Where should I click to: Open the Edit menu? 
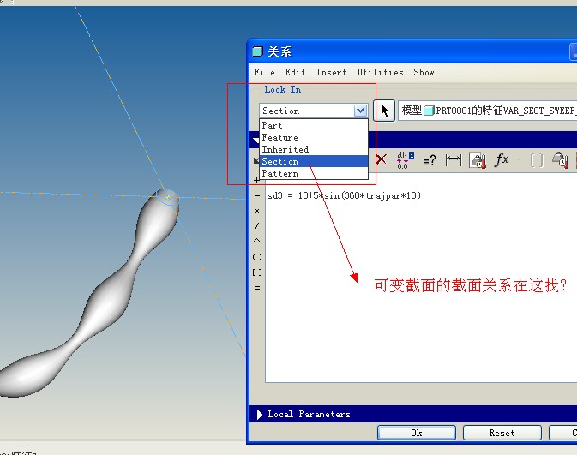[295, 72]
